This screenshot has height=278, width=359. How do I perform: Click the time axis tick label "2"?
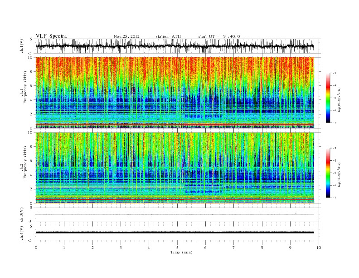coord(92,248)
